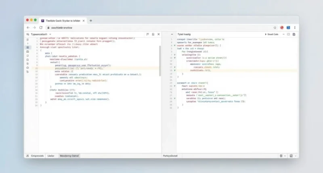Image resolution: width=323 pixels, height=173 pixels.
Task: Open dropdown arrow after first bottom-right icon
Action: (x=285, y=156)
